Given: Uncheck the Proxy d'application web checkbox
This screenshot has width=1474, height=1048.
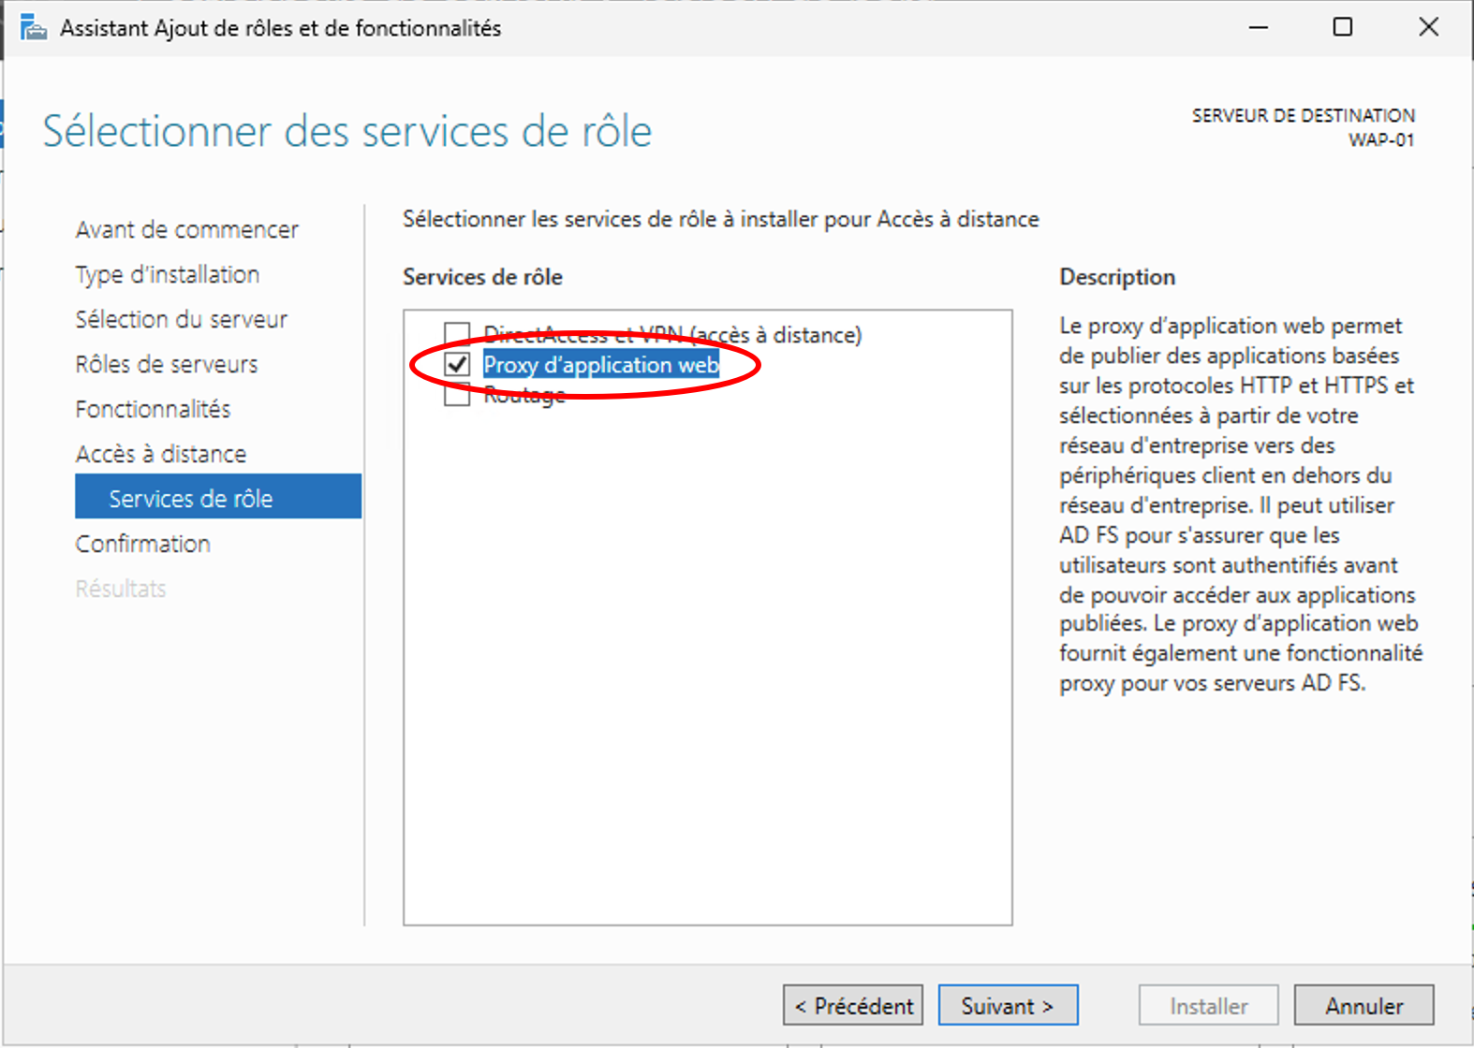Looking at the screenshot, I should click(457, 365).
